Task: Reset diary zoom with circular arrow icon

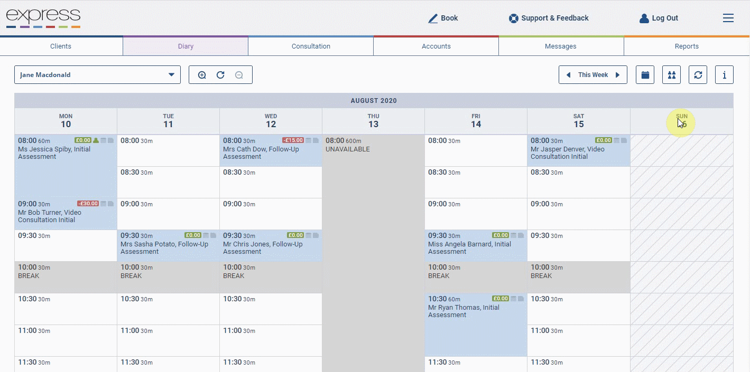Action: pyautogui.click(x=220, y=75)
